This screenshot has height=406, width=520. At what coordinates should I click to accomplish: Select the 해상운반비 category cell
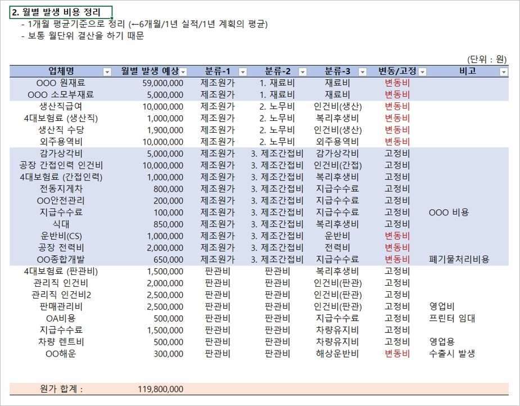337,354
